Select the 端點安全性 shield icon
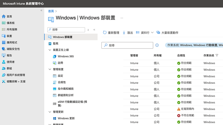 click(x=4, y=49)
